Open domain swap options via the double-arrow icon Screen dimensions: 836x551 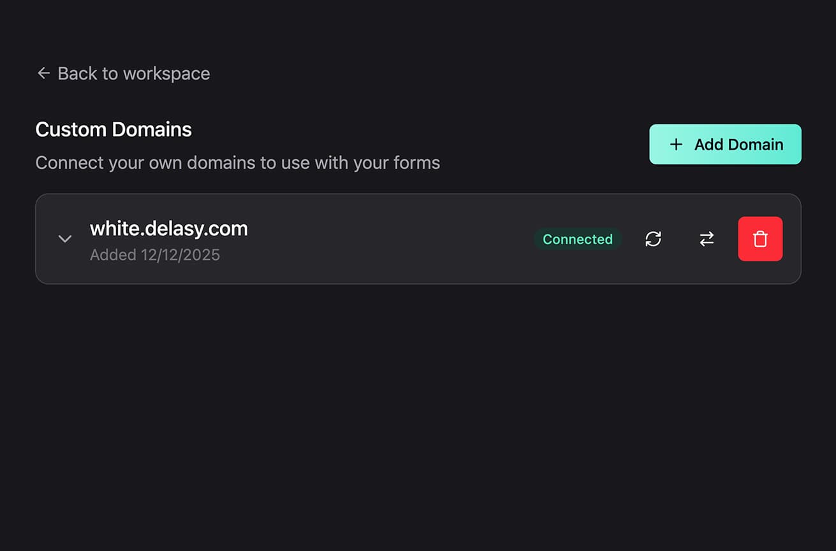point(707,239)
